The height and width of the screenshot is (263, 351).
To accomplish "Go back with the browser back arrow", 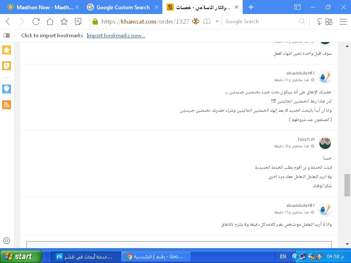I will (8, 21).
